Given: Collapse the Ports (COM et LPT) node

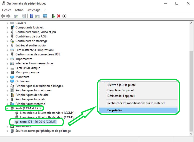Looking at the screenshot, I should 7,108.
